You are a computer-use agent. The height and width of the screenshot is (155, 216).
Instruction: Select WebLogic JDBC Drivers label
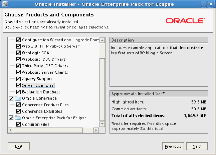click(x=44, y=59)
